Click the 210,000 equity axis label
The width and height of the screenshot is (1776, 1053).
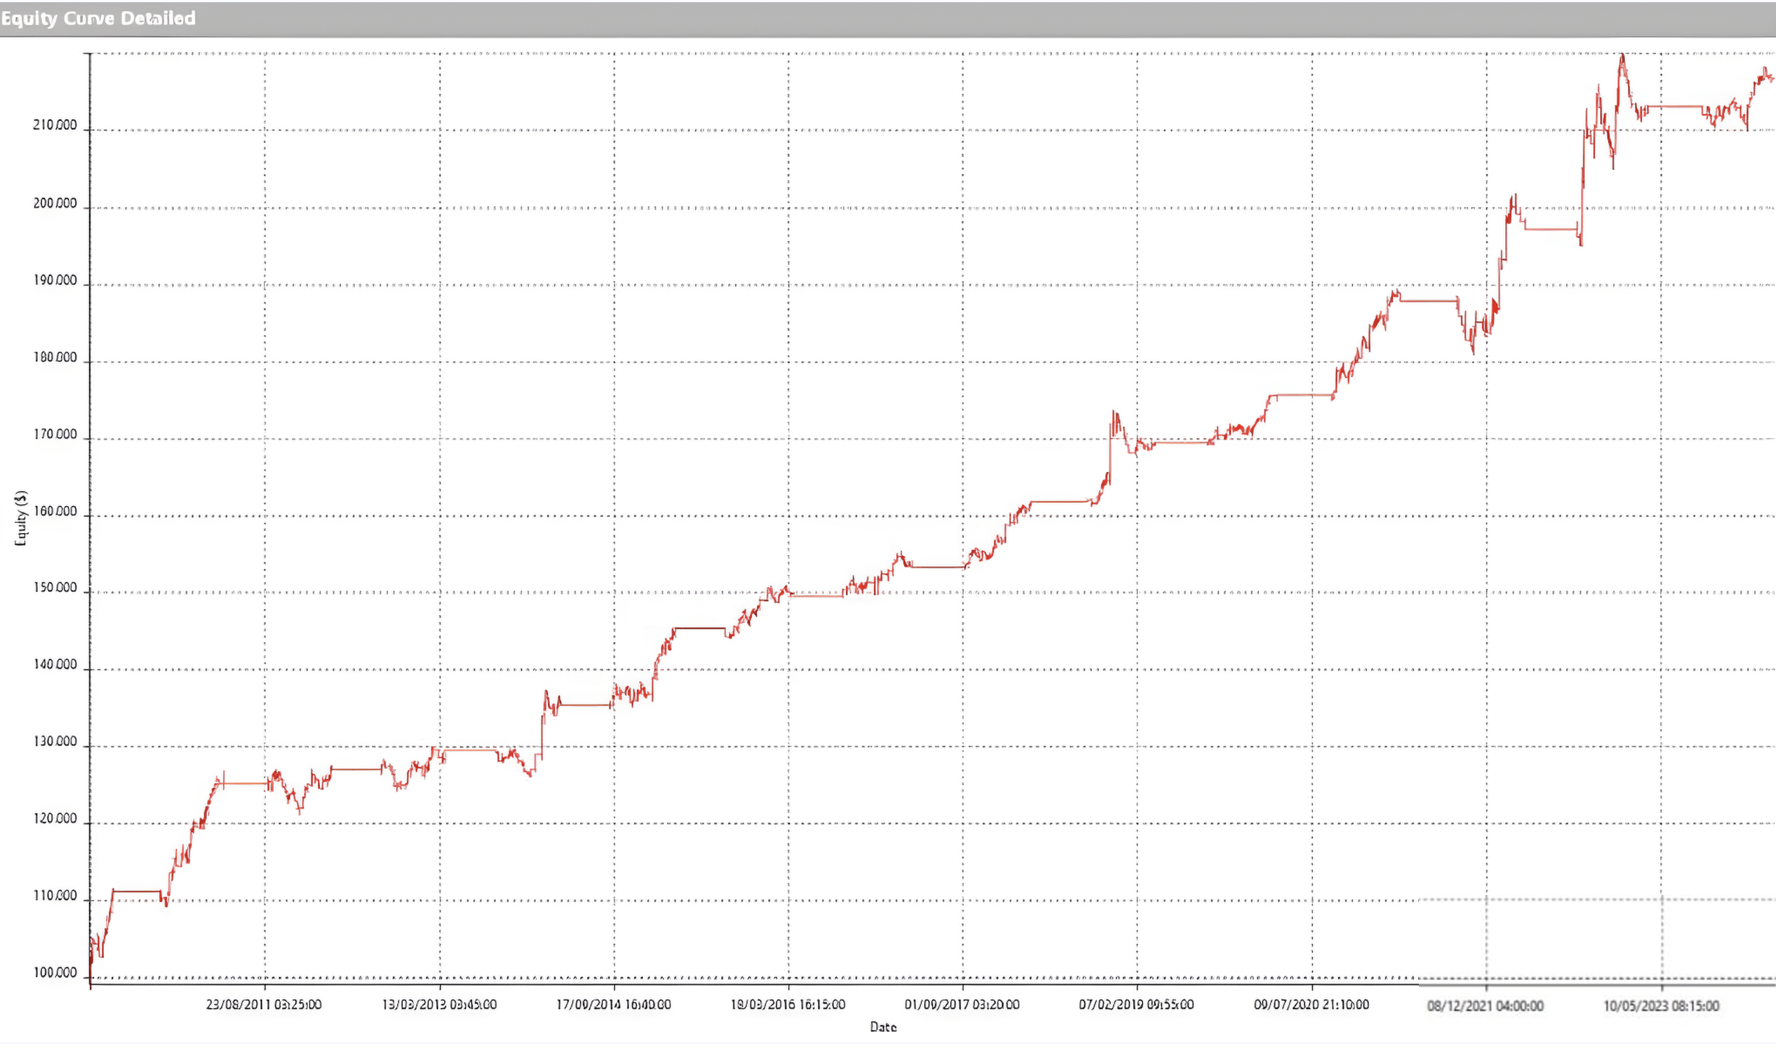[54, 125]
